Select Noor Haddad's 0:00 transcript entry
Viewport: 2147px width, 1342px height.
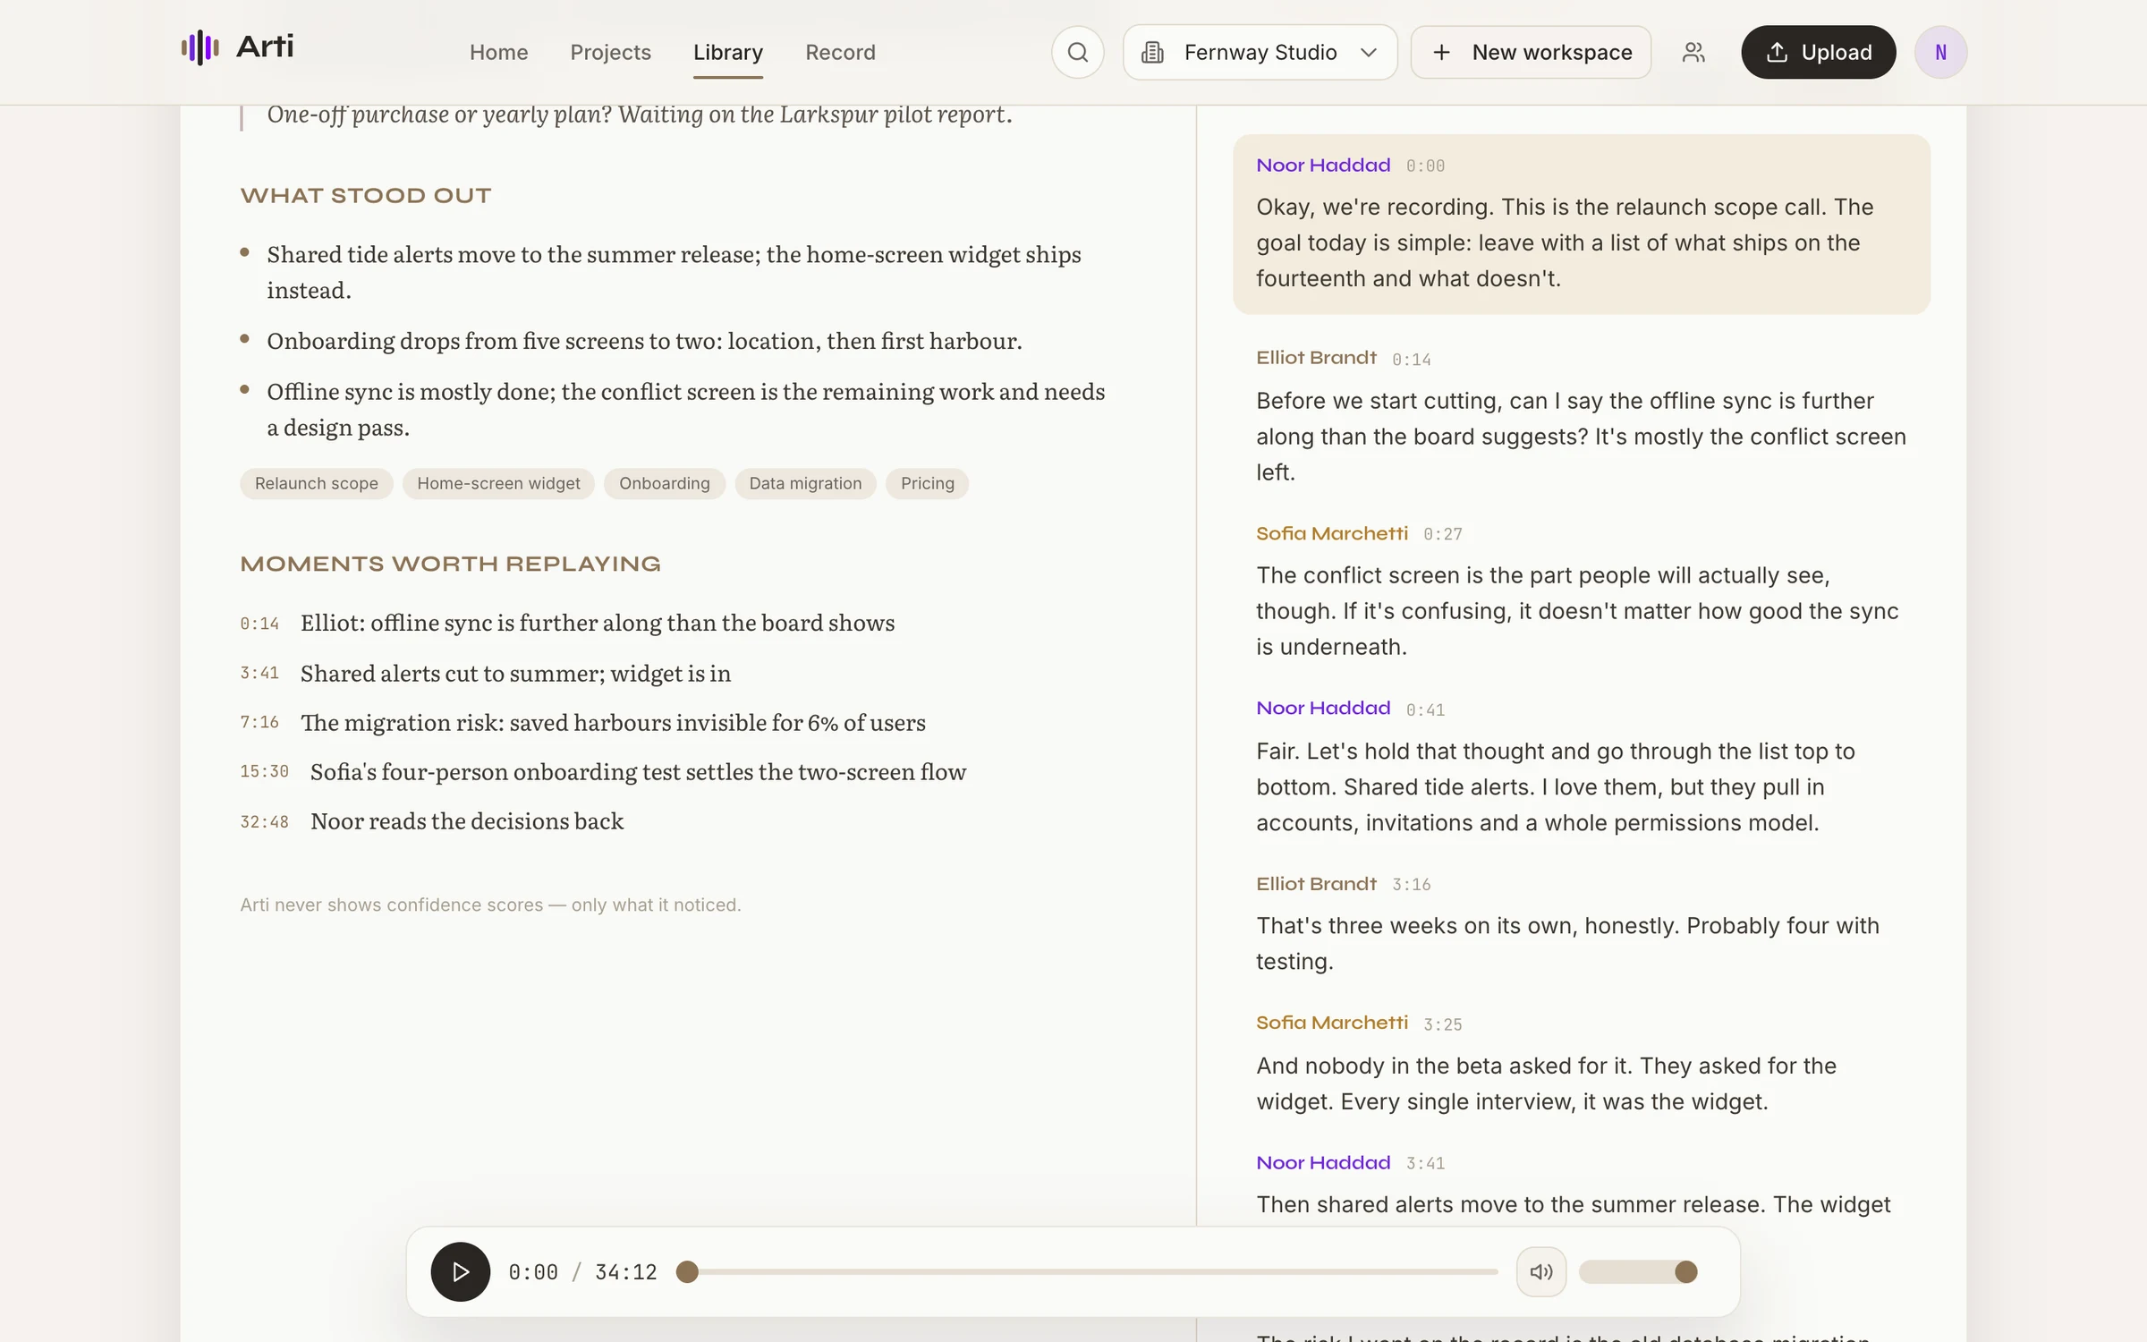(1581, 224)
